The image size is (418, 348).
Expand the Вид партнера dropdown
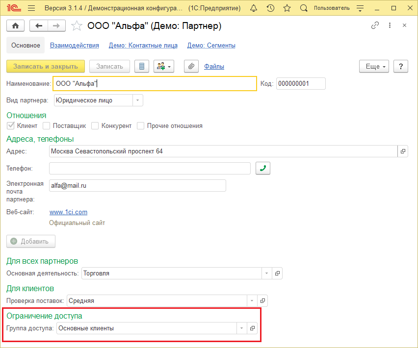(137, 100)
